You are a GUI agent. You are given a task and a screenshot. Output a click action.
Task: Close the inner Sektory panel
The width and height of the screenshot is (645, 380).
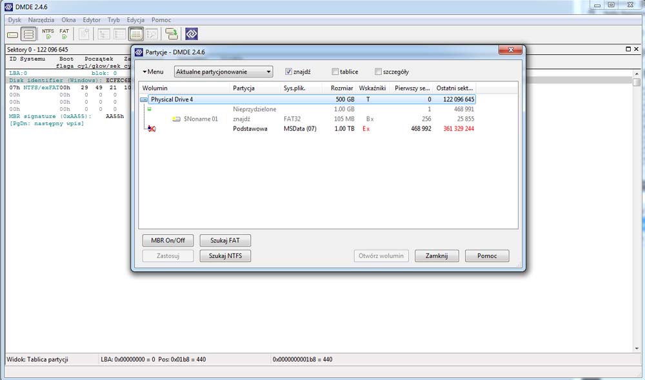pyautogui.click(x=637, y=49)
